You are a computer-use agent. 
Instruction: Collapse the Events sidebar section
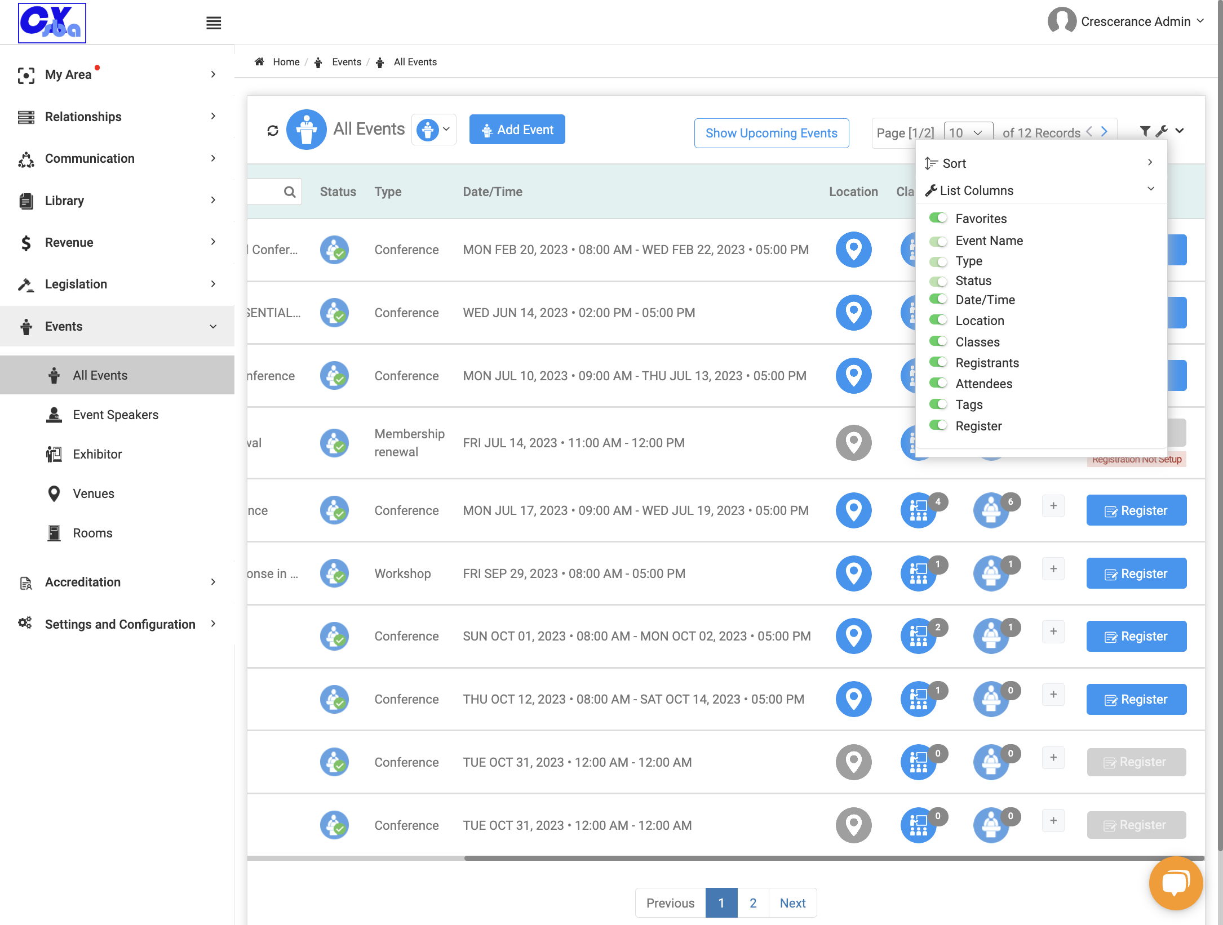point(117,326)
